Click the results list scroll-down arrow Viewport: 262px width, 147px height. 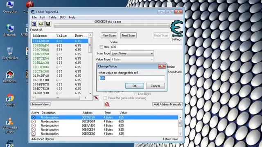coord(90,94)
